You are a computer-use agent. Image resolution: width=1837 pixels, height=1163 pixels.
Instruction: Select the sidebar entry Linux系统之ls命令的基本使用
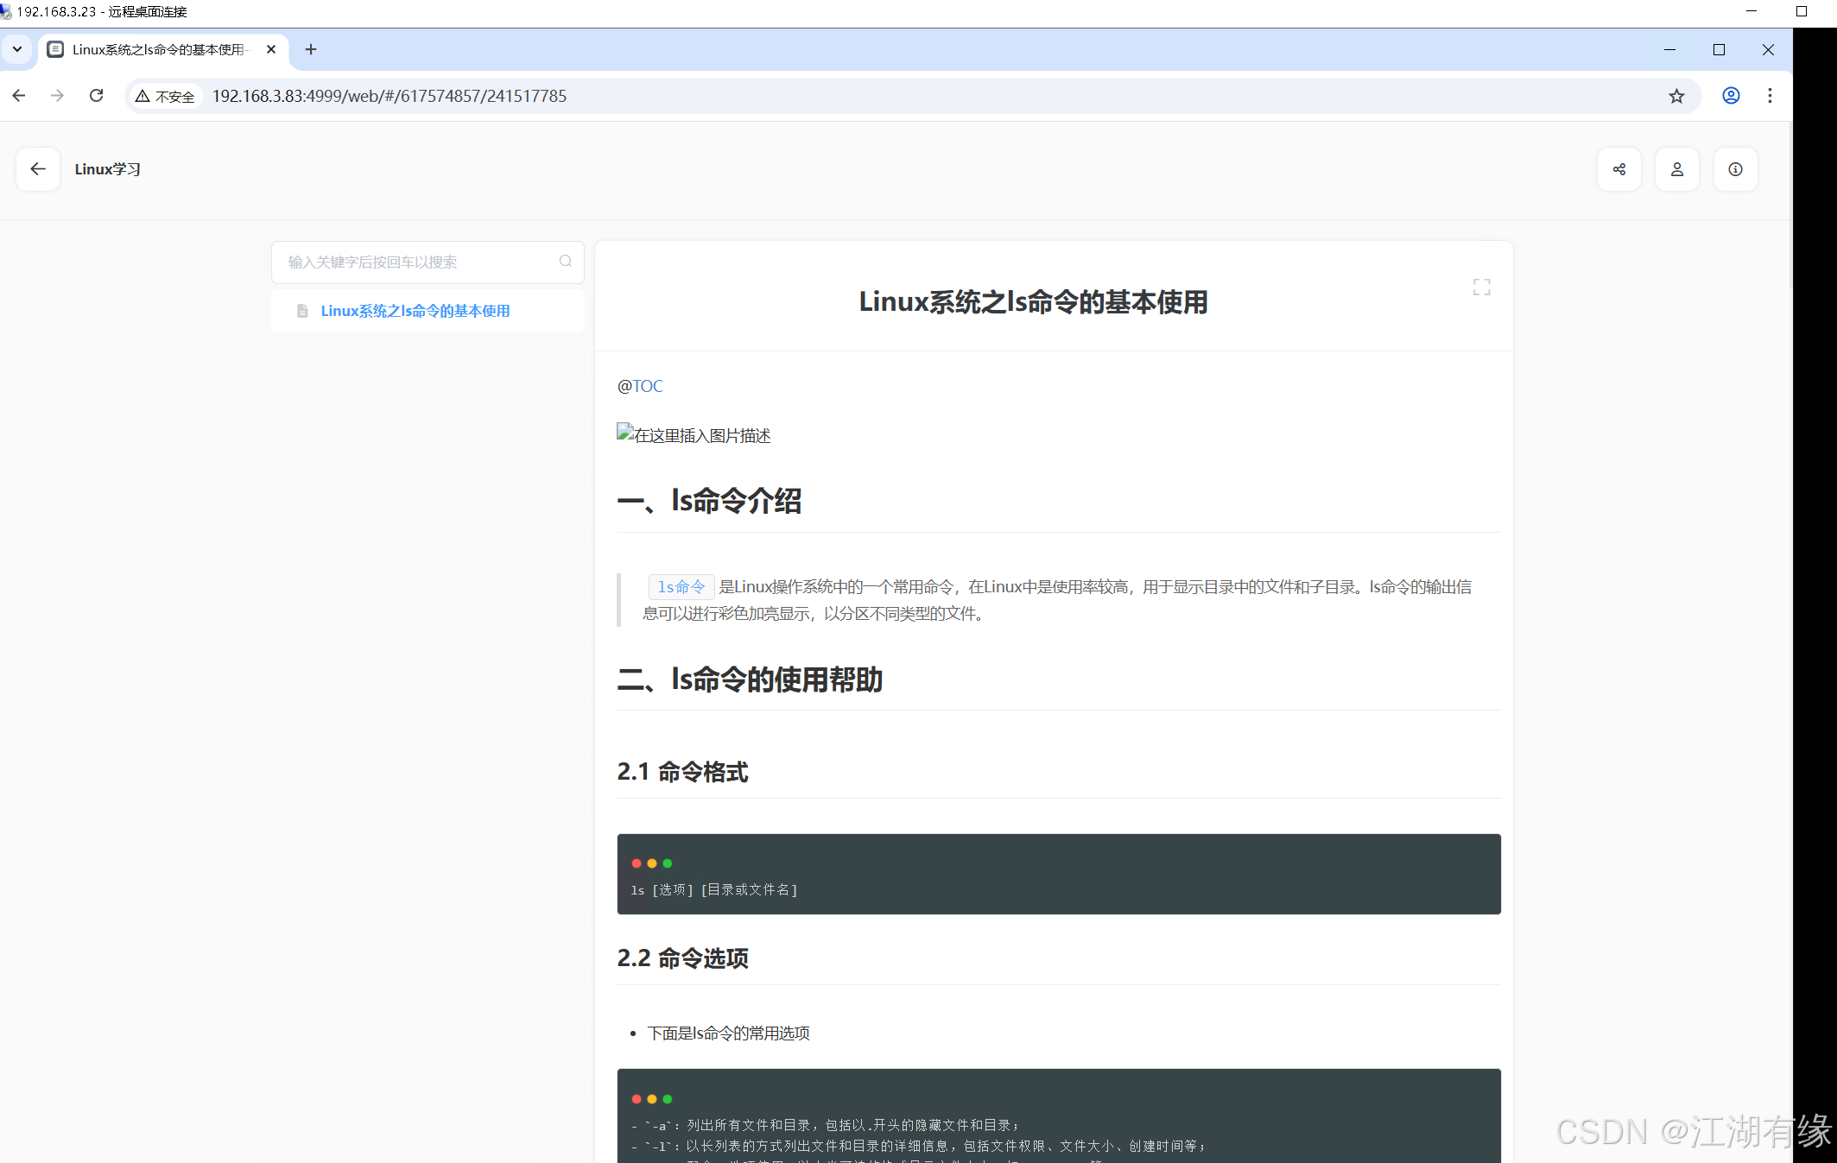[415, 310]
